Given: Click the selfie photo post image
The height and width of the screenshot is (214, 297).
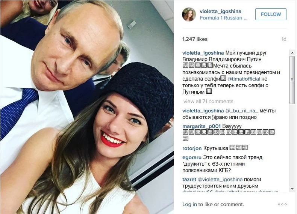Looking at the screenshot, I should pos(87,107).
